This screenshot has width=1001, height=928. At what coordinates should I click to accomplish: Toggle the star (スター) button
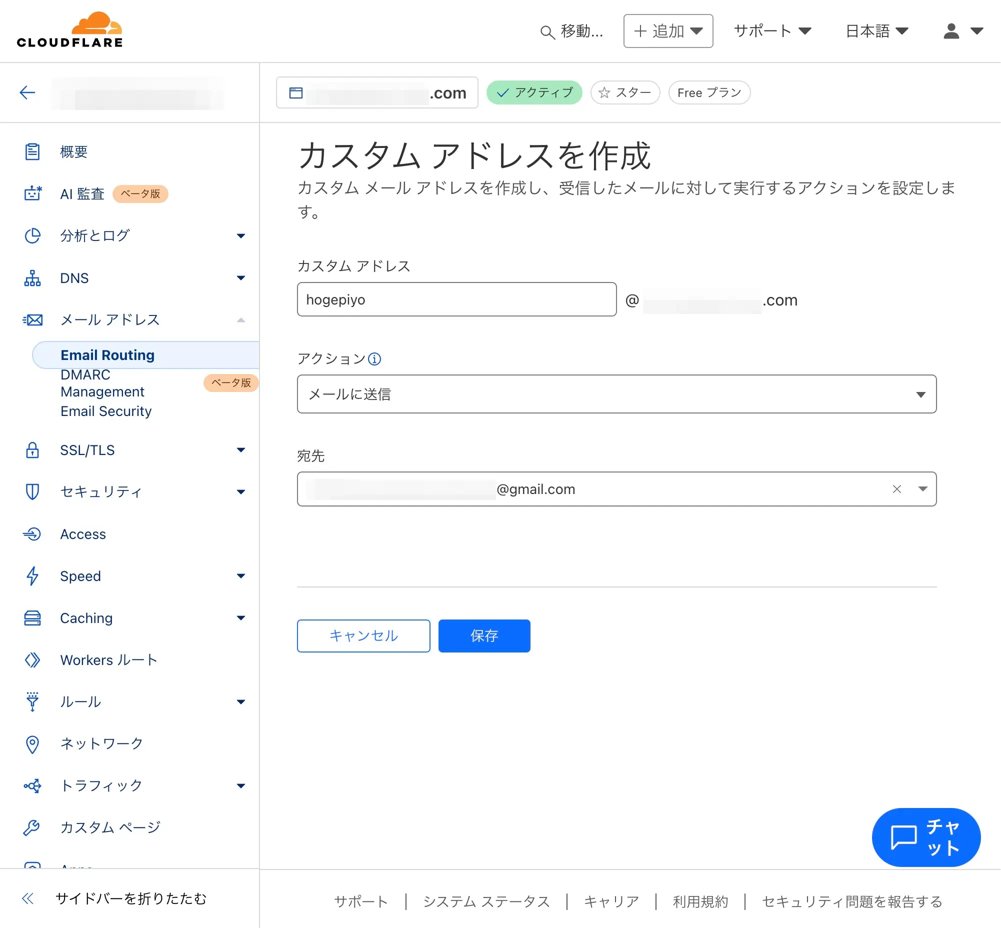click(625, 92)
